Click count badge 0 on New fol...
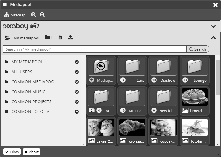The width and height of the screenshot is (221, 157). [154, 110]
